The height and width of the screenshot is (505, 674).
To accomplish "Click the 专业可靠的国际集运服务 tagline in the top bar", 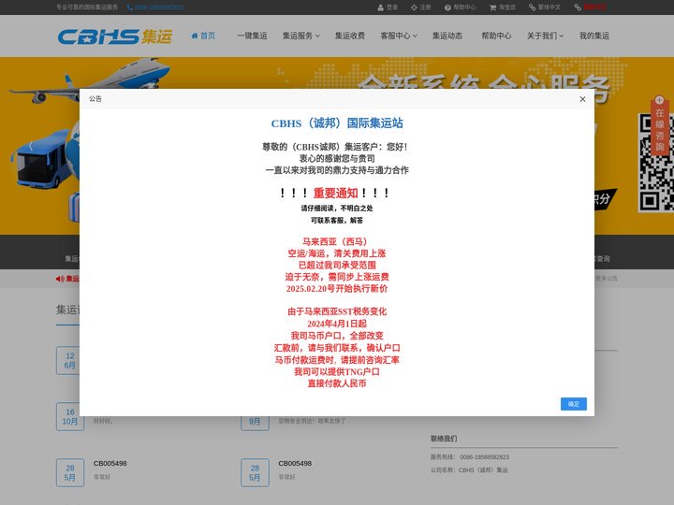I will (x=87, y=7).
